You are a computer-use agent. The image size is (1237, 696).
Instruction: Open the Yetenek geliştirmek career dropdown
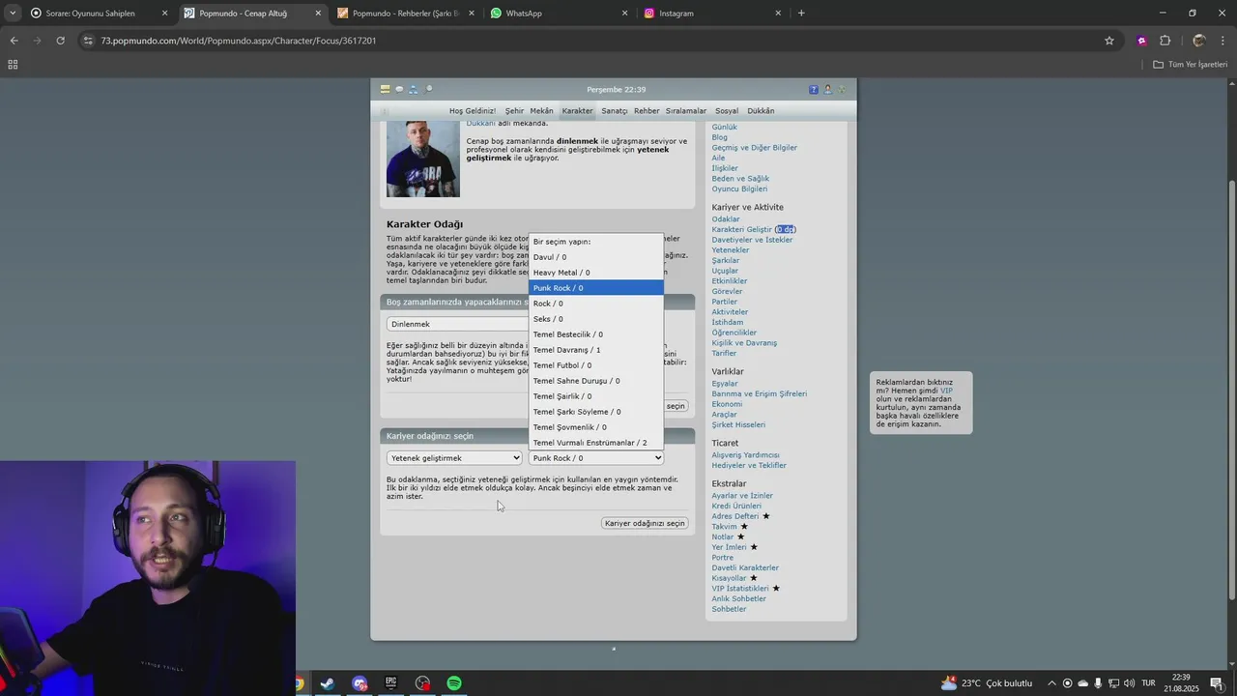[454, 458]
